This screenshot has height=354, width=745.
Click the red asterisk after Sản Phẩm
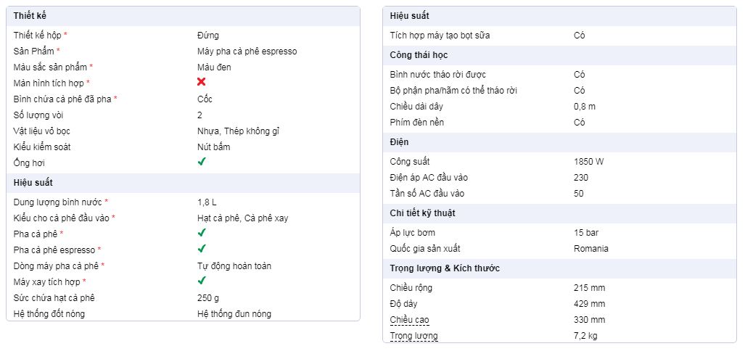(x=58, y=50)
